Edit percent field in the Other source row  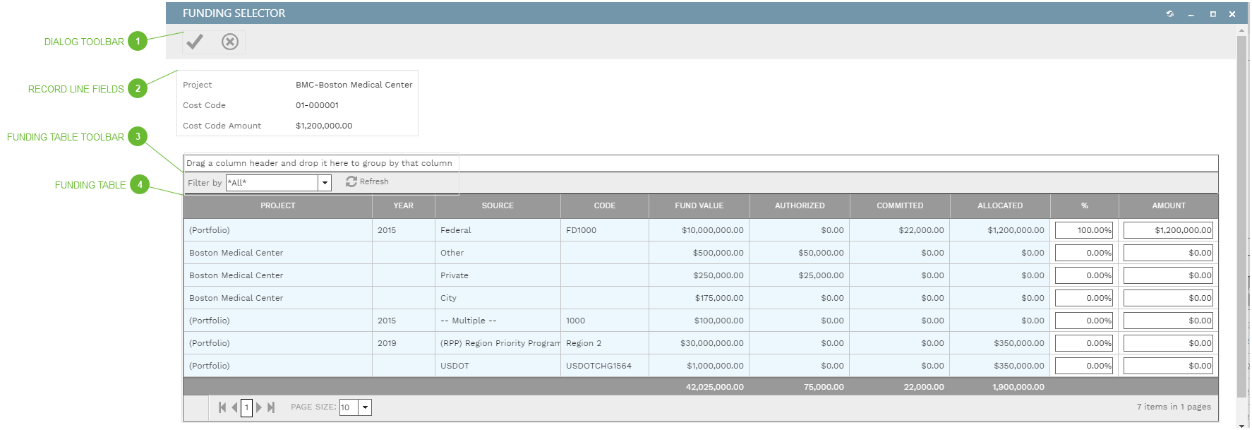coord(1084,253)
